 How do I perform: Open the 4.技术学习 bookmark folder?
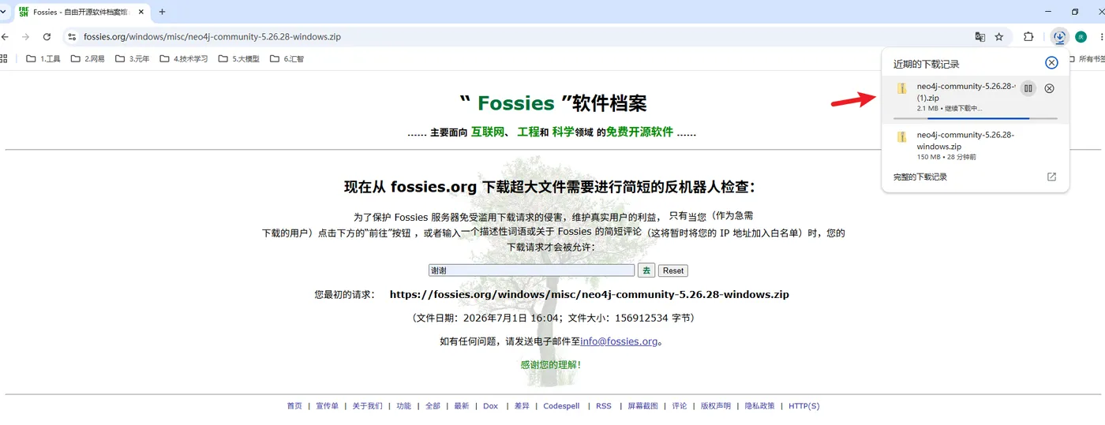pyautogui.click(x=184, y=58)
